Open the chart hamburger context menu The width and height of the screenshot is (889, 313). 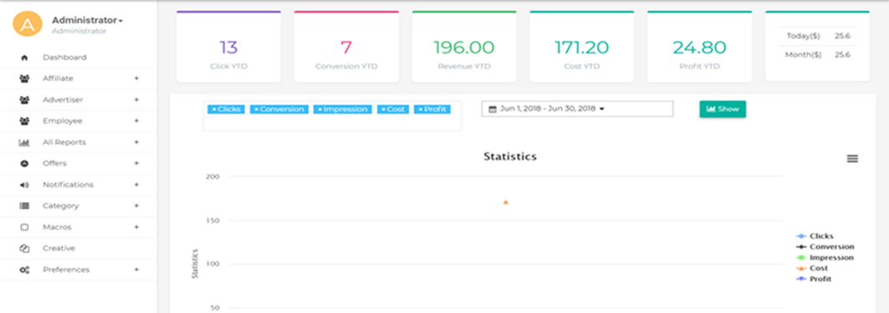[852, 159]
